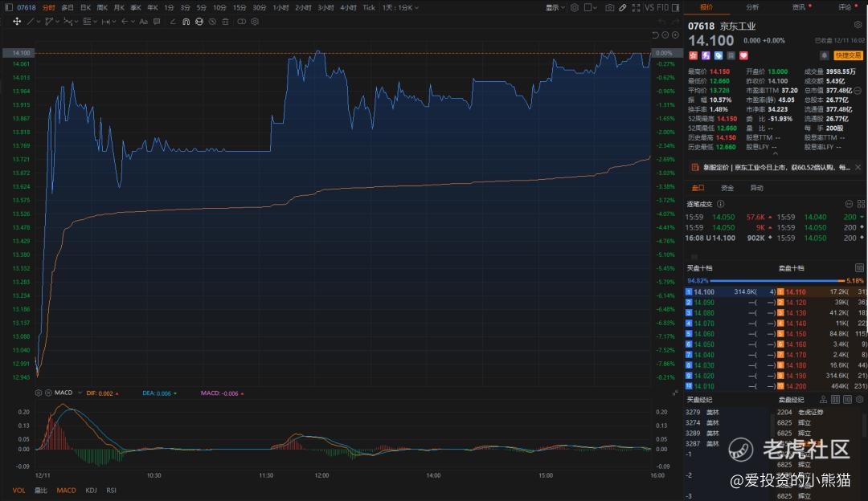This screenshot has height=501, width=868.
Task: Open the 显示 dropdown
Action: click(x=555, y=8)
